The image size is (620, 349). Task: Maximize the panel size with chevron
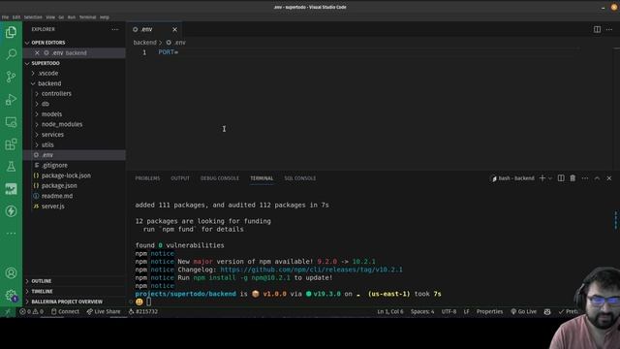(597, 178)
